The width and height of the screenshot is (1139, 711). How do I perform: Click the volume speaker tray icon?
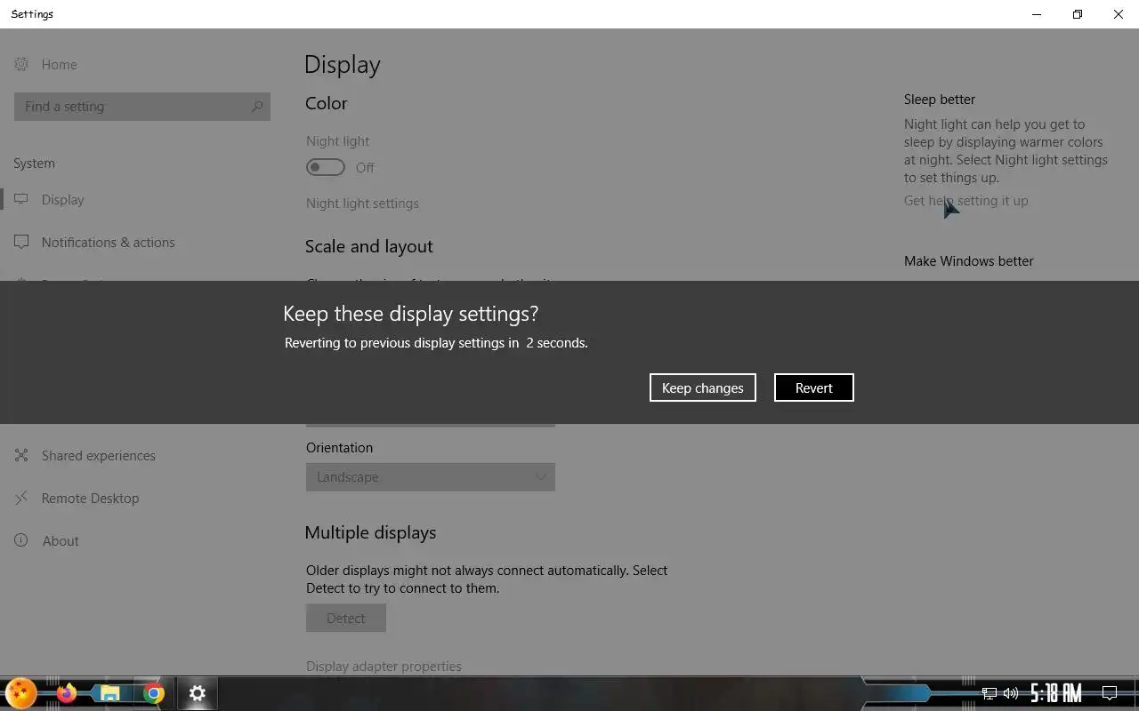(1011, 693)
